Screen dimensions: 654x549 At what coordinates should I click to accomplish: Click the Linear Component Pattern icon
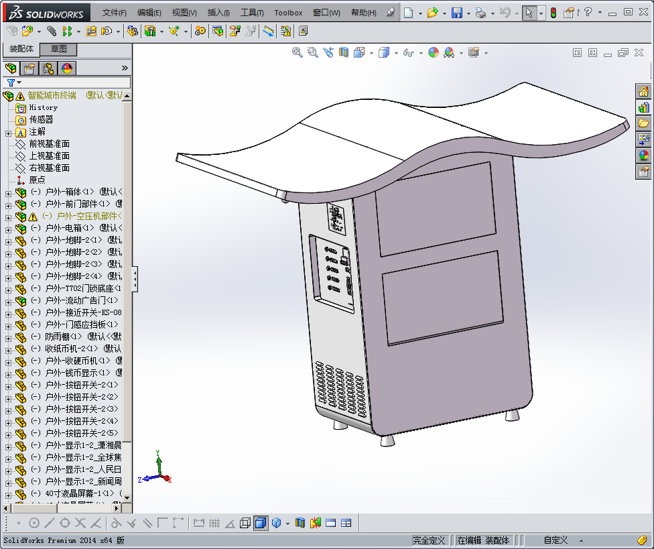click(67, 31)
